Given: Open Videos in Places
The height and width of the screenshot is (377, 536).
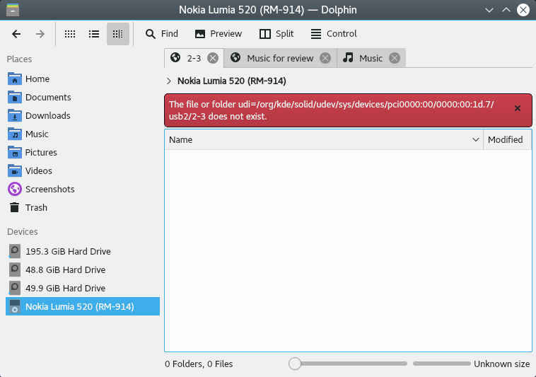Looking at the screenshot, I should [x=83, y=171].
